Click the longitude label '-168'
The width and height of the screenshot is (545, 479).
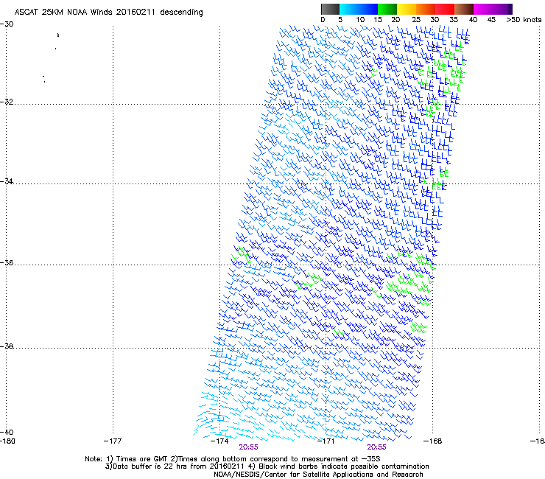click(x=433, y=441)
